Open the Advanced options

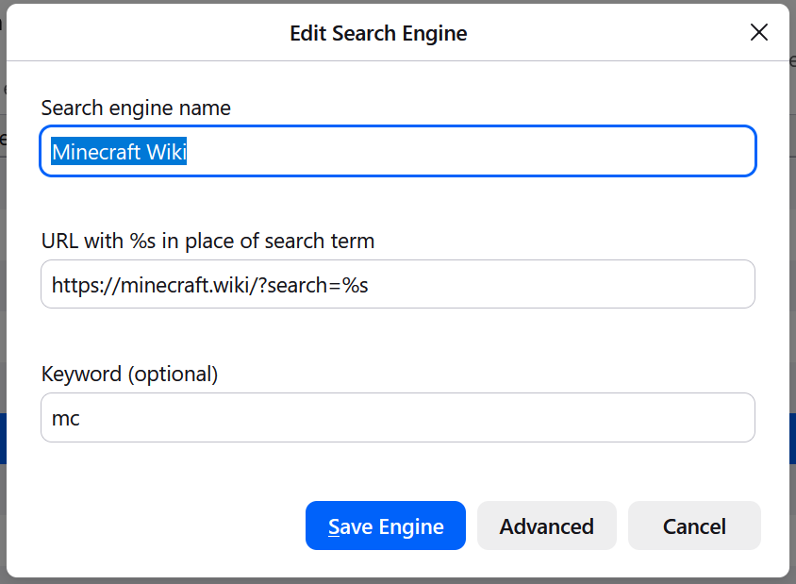point(547,526)
